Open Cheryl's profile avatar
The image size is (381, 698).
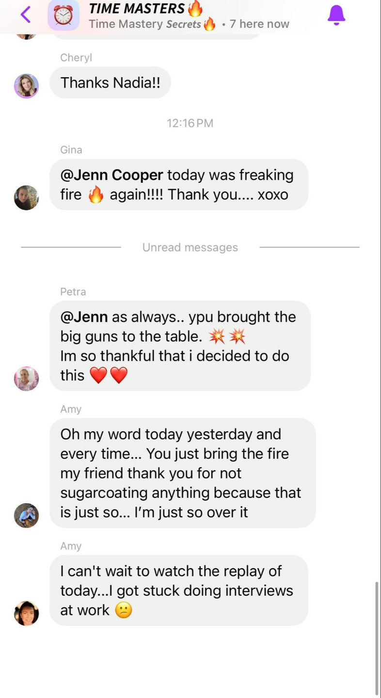(26, 86)
